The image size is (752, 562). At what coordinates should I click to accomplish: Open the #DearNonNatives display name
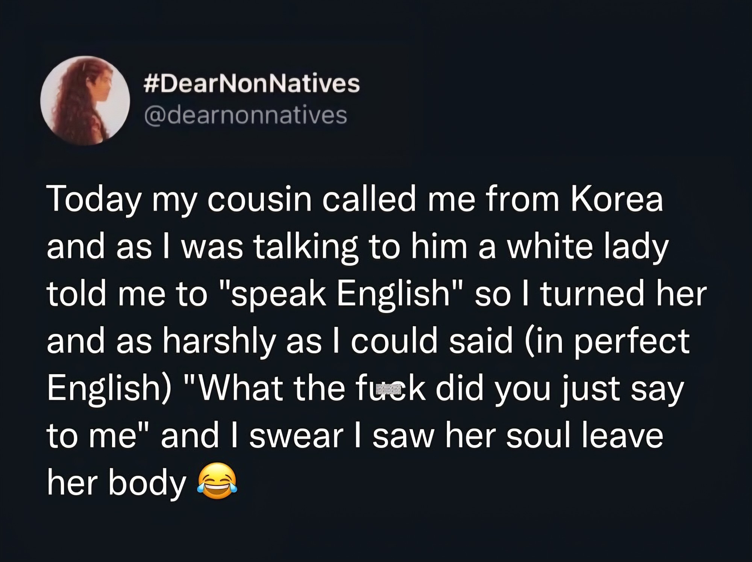(x=252, y=84)
